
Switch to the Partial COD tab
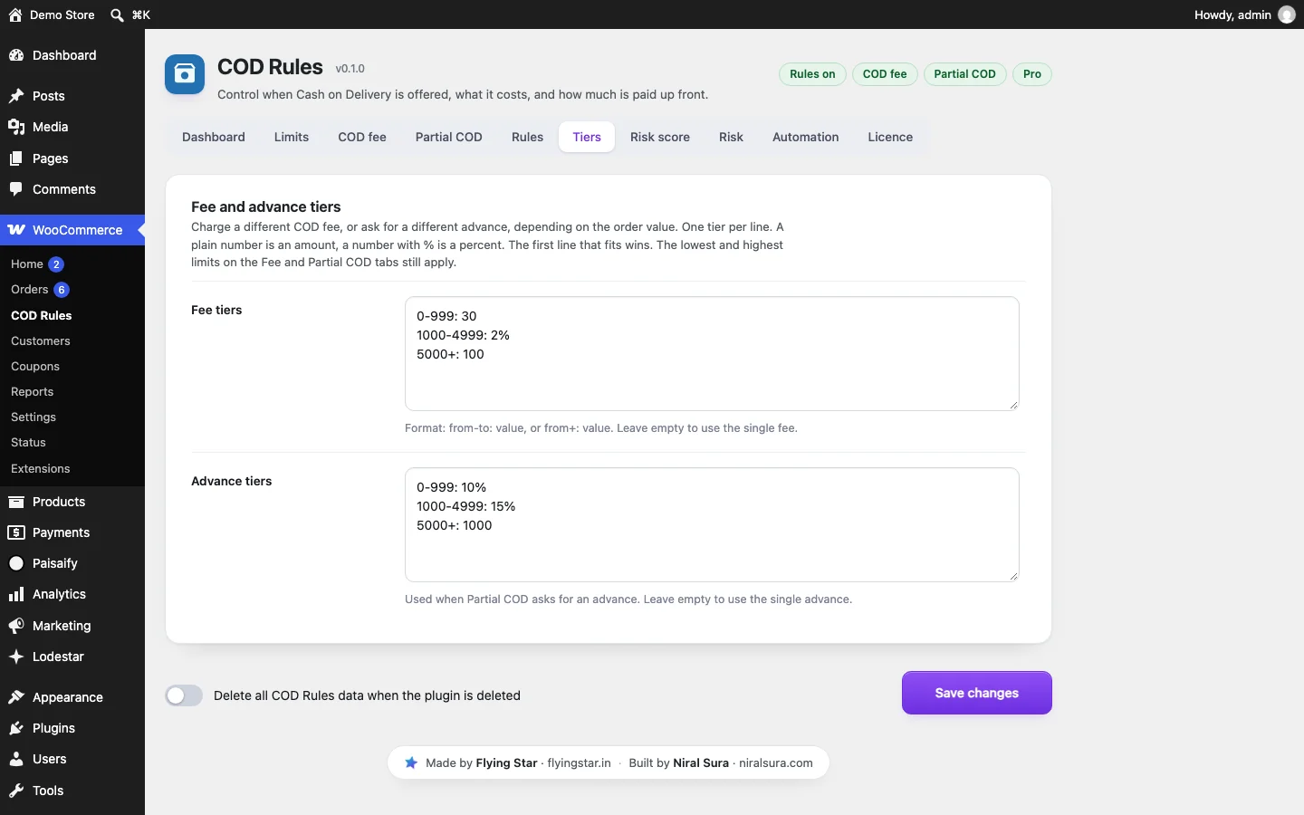tap(449, 137)
